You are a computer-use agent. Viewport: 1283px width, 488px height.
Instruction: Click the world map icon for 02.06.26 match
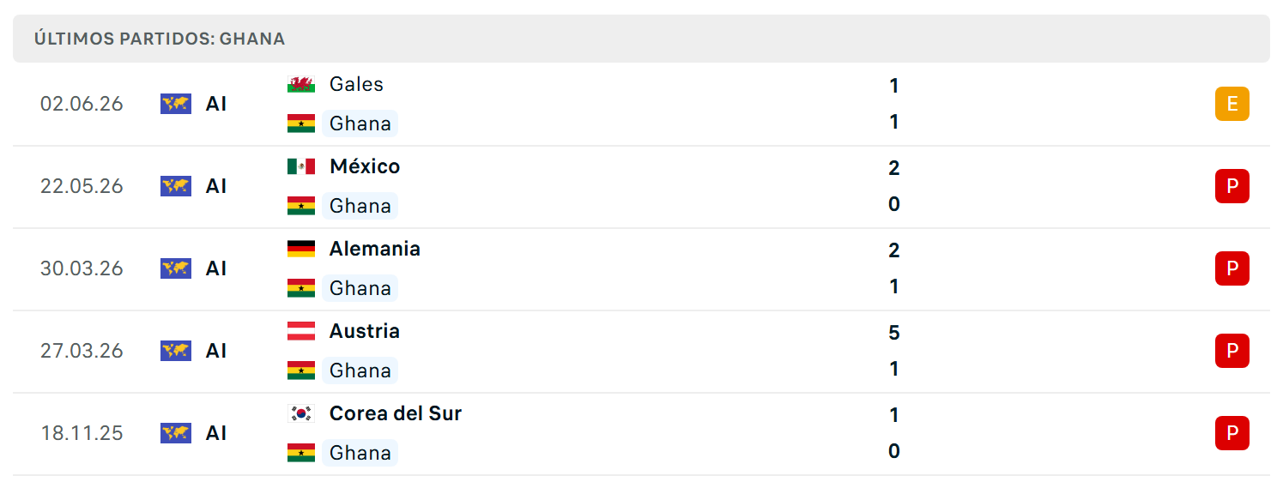(176, 104)
